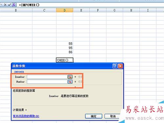The image size is (164, 123).
Task: Collapse dialog via Number range selector icon
Action: [x=70, y=82]
